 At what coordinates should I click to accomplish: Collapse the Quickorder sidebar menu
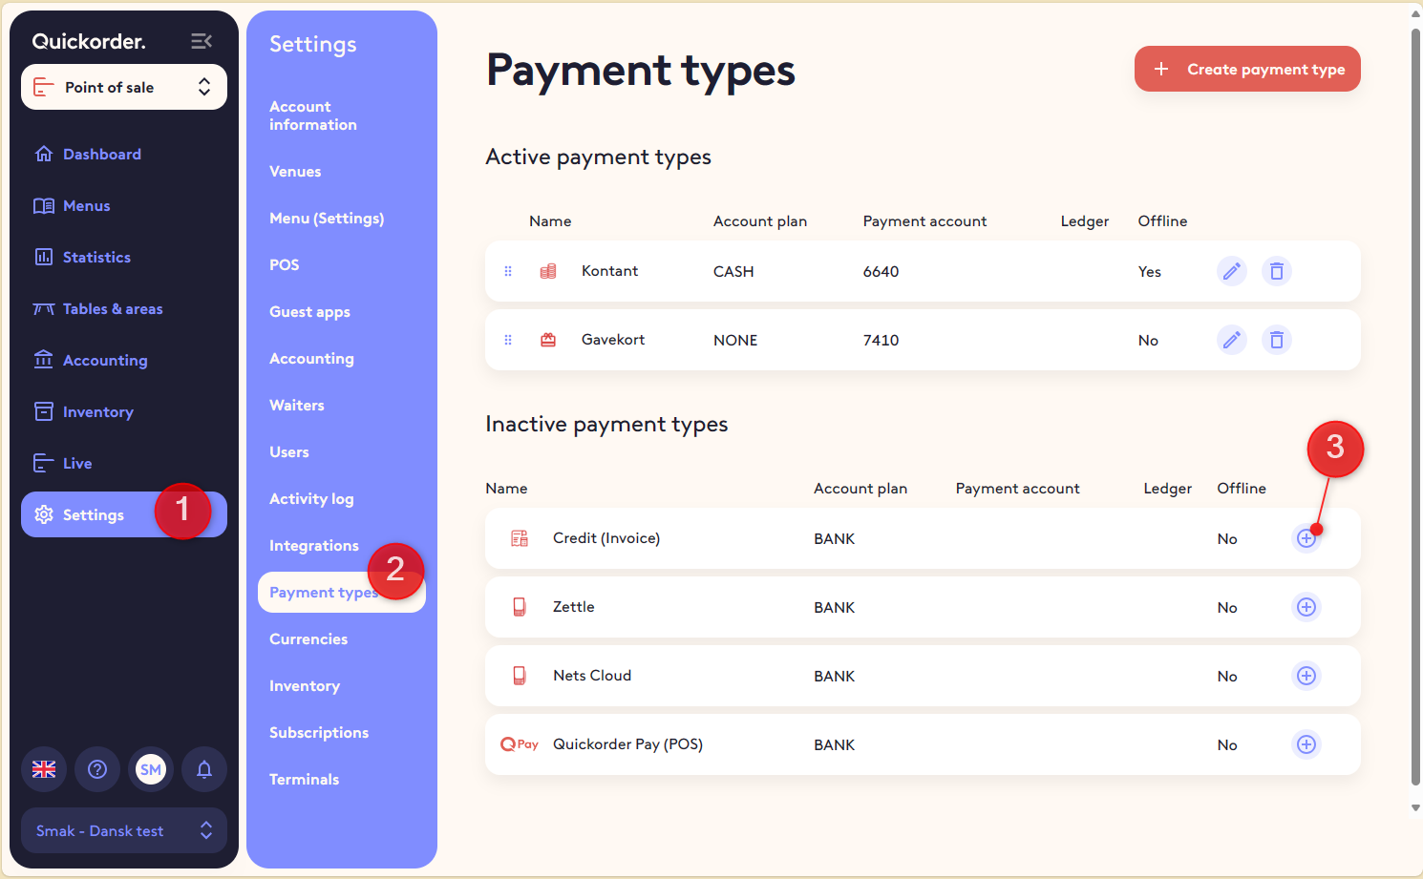[x=201, y=41]
